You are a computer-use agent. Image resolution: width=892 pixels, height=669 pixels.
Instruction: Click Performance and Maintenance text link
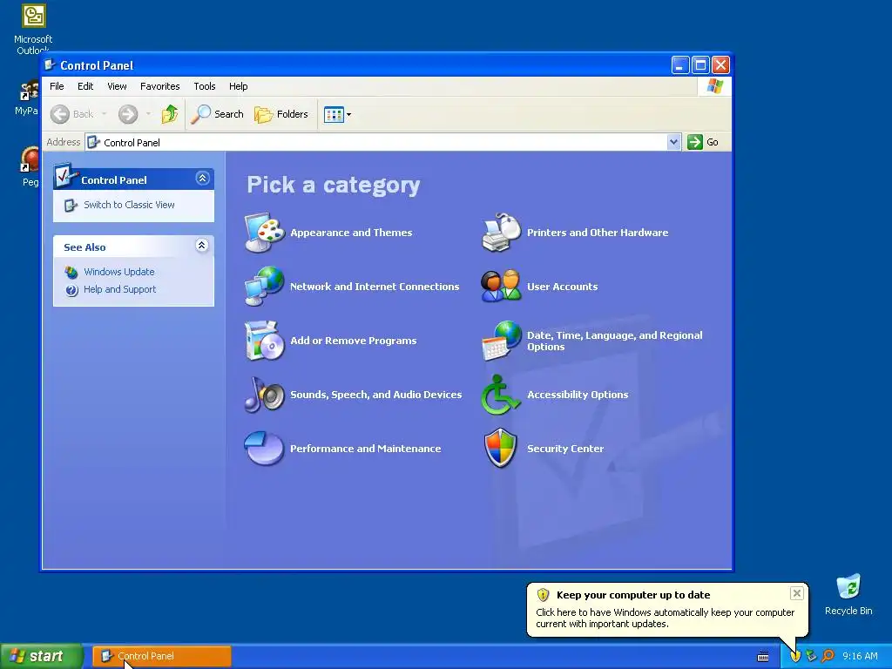coord(365,449)
